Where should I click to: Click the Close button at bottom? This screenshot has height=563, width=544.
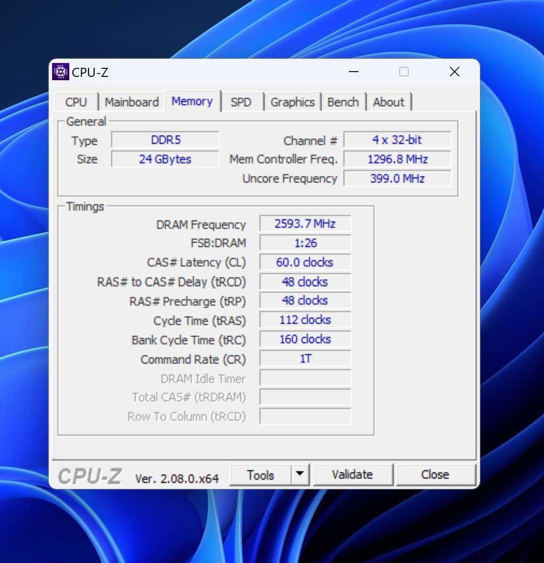pyautogui.click(x=435, y=475)
